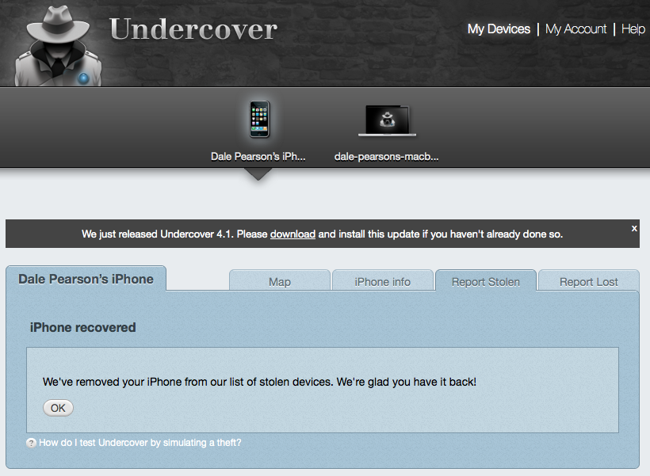
Task: Select Dale Pearson's iPh... device label
Action: pos(258,157)
